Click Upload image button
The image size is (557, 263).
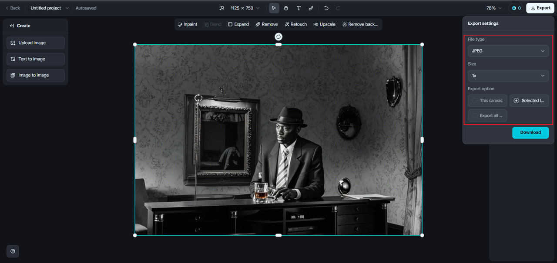click(x=36, y=43)
